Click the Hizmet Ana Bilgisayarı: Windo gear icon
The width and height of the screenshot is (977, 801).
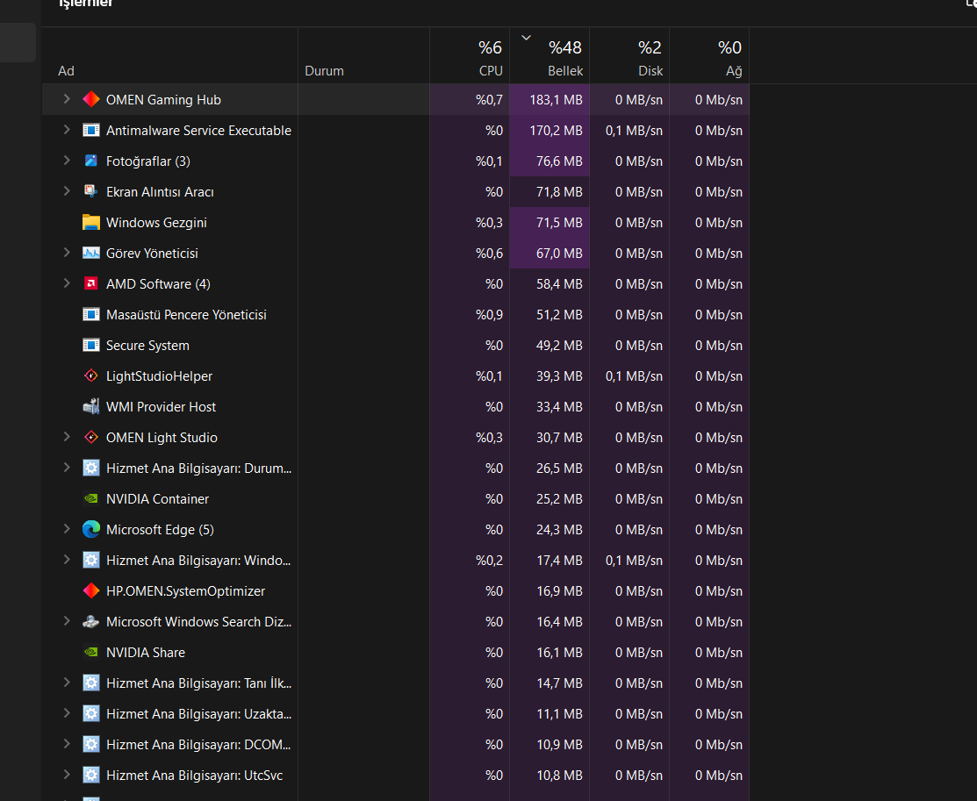click(91, 560)
